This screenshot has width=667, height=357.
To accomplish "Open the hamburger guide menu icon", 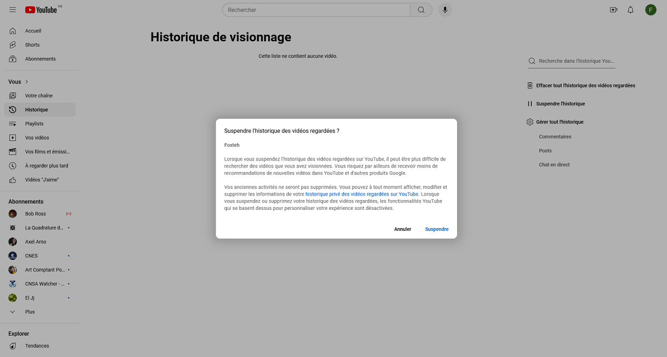I will click(12, 10).
